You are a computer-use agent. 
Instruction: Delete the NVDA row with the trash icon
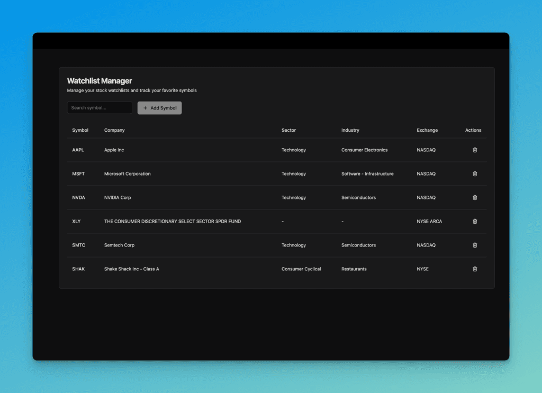(x=475, y=197)
